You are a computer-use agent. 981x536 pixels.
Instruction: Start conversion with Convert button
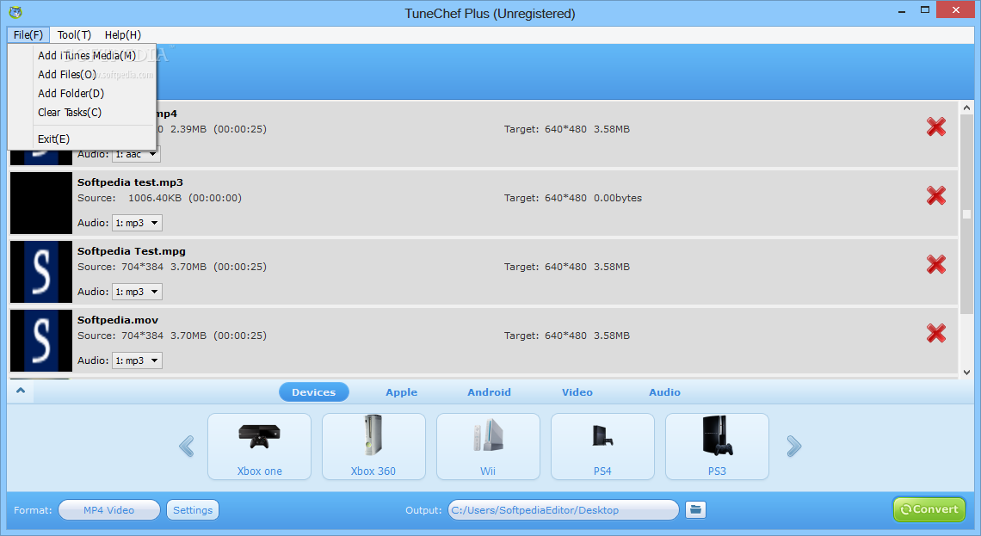click(x=929, y=509)
